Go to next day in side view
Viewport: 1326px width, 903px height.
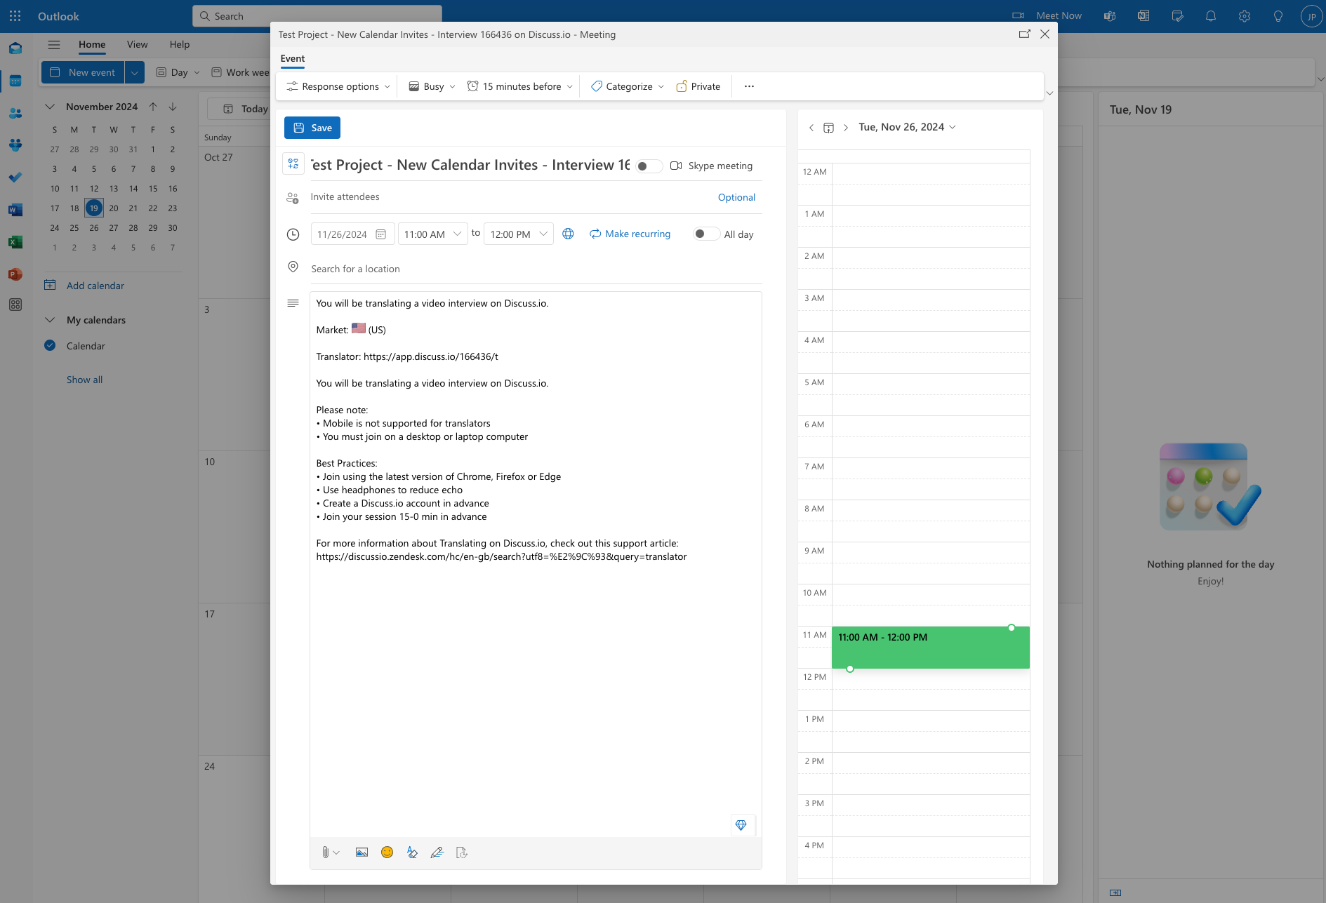846,128
